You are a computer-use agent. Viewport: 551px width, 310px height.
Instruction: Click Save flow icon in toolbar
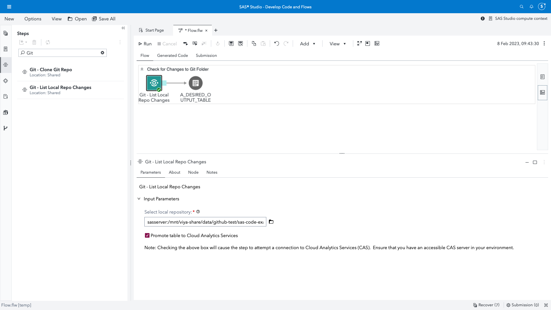pyautogui.click(x=231, y=44)
